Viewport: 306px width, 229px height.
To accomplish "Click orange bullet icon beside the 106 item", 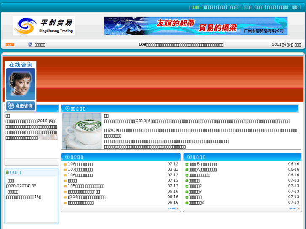I will tap(65, 175).
